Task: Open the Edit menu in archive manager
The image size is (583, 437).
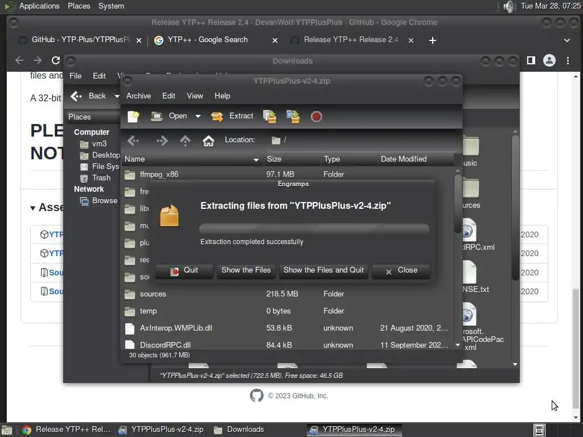Action: pos(169,96)
